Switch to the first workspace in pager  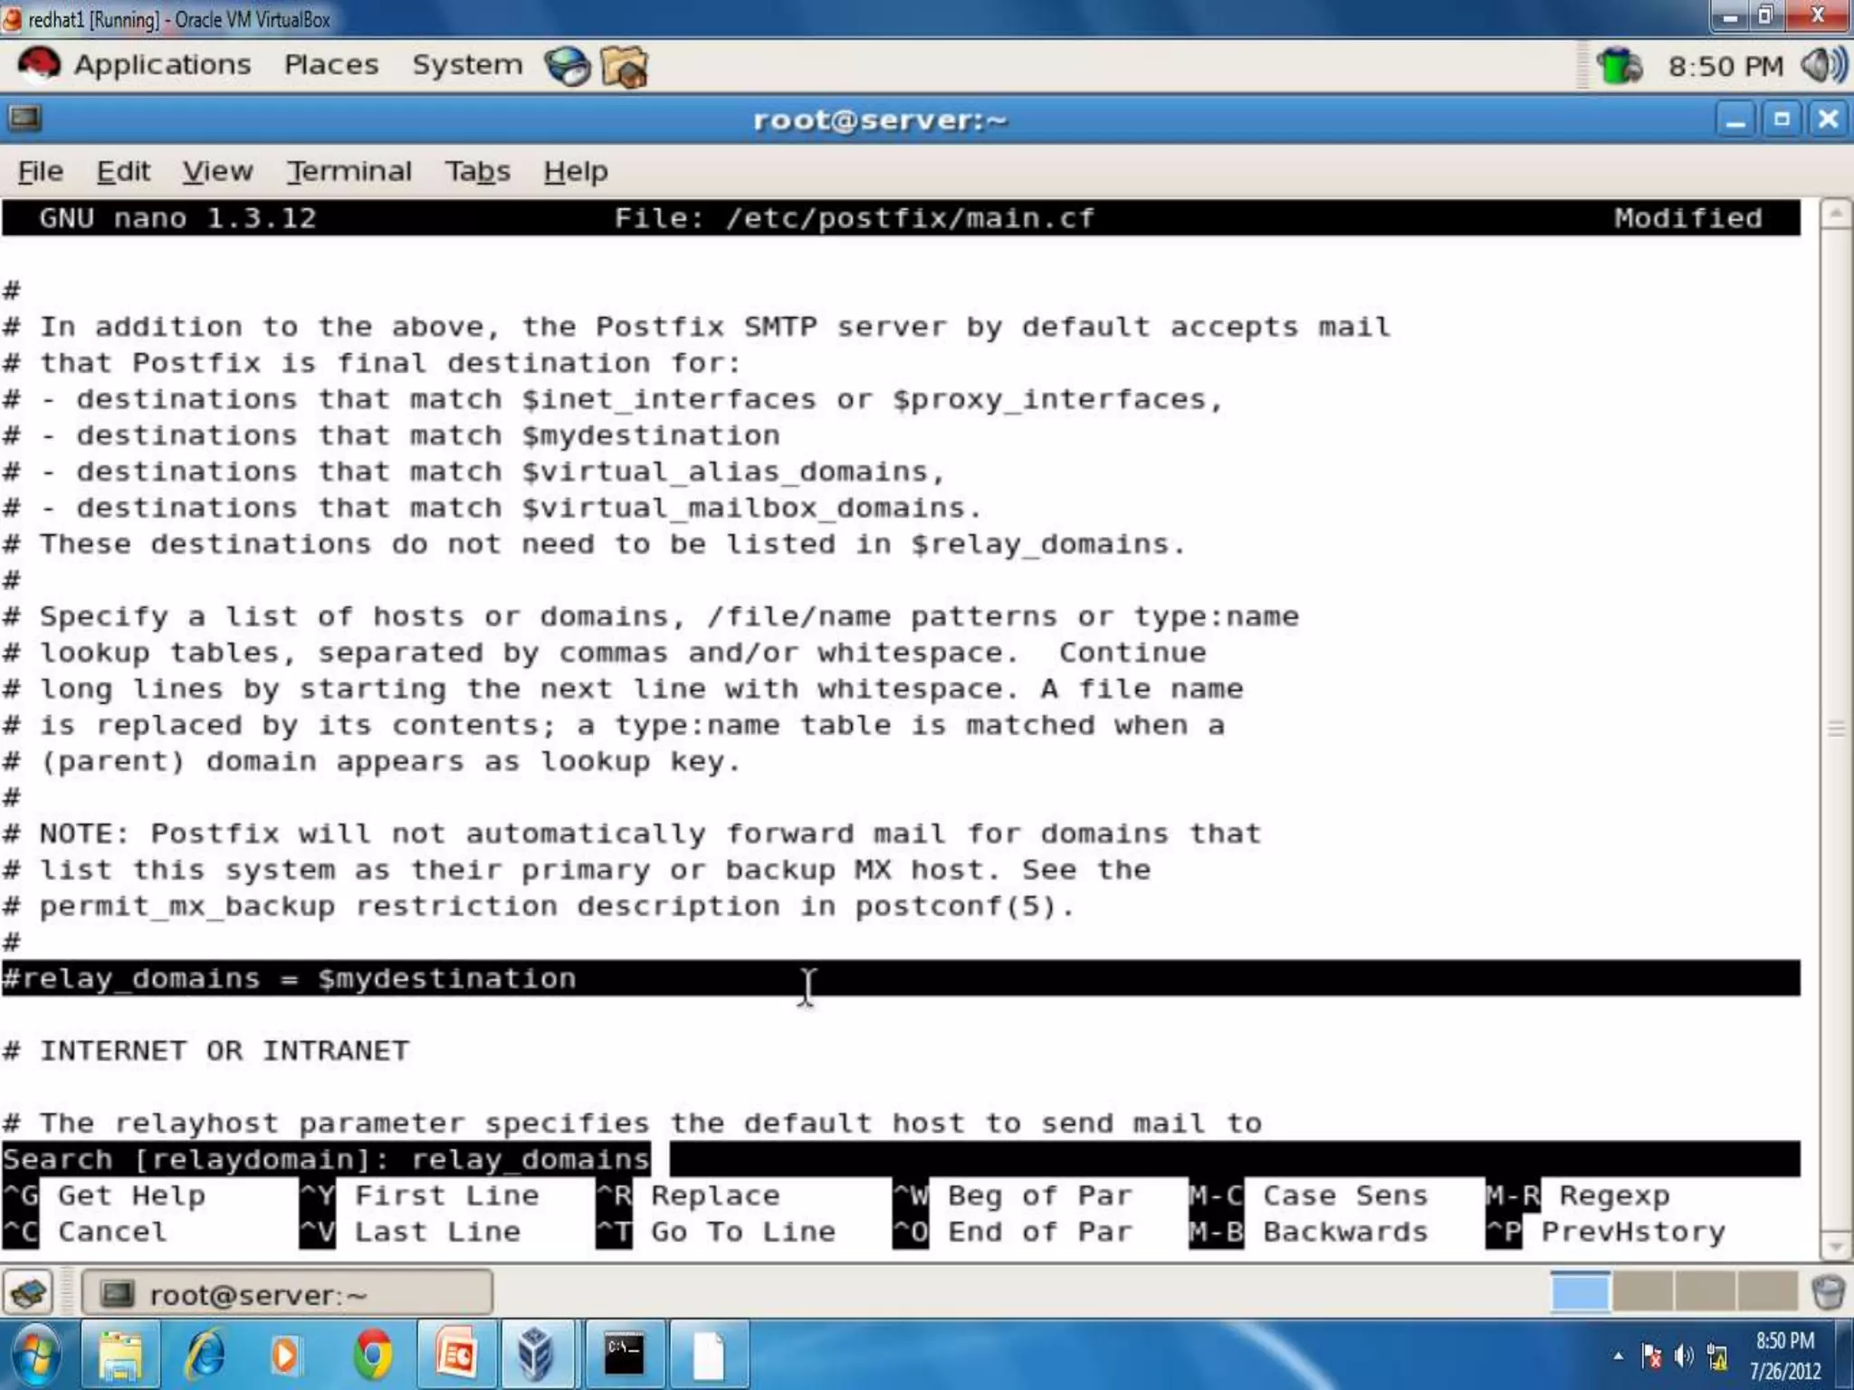(x=1580, y=1292)
